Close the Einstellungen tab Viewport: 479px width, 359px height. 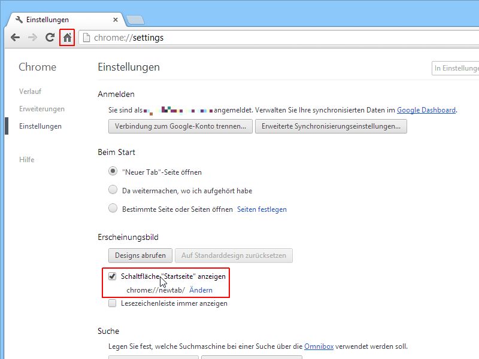click(x=116, y=20)
